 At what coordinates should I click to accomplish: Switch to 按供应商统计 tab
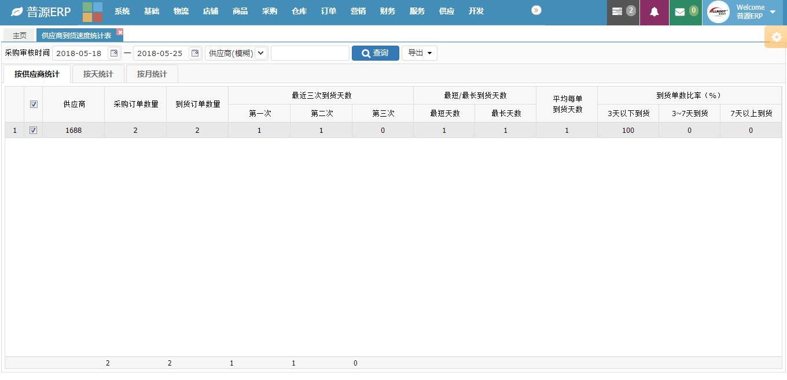point(37,74)
